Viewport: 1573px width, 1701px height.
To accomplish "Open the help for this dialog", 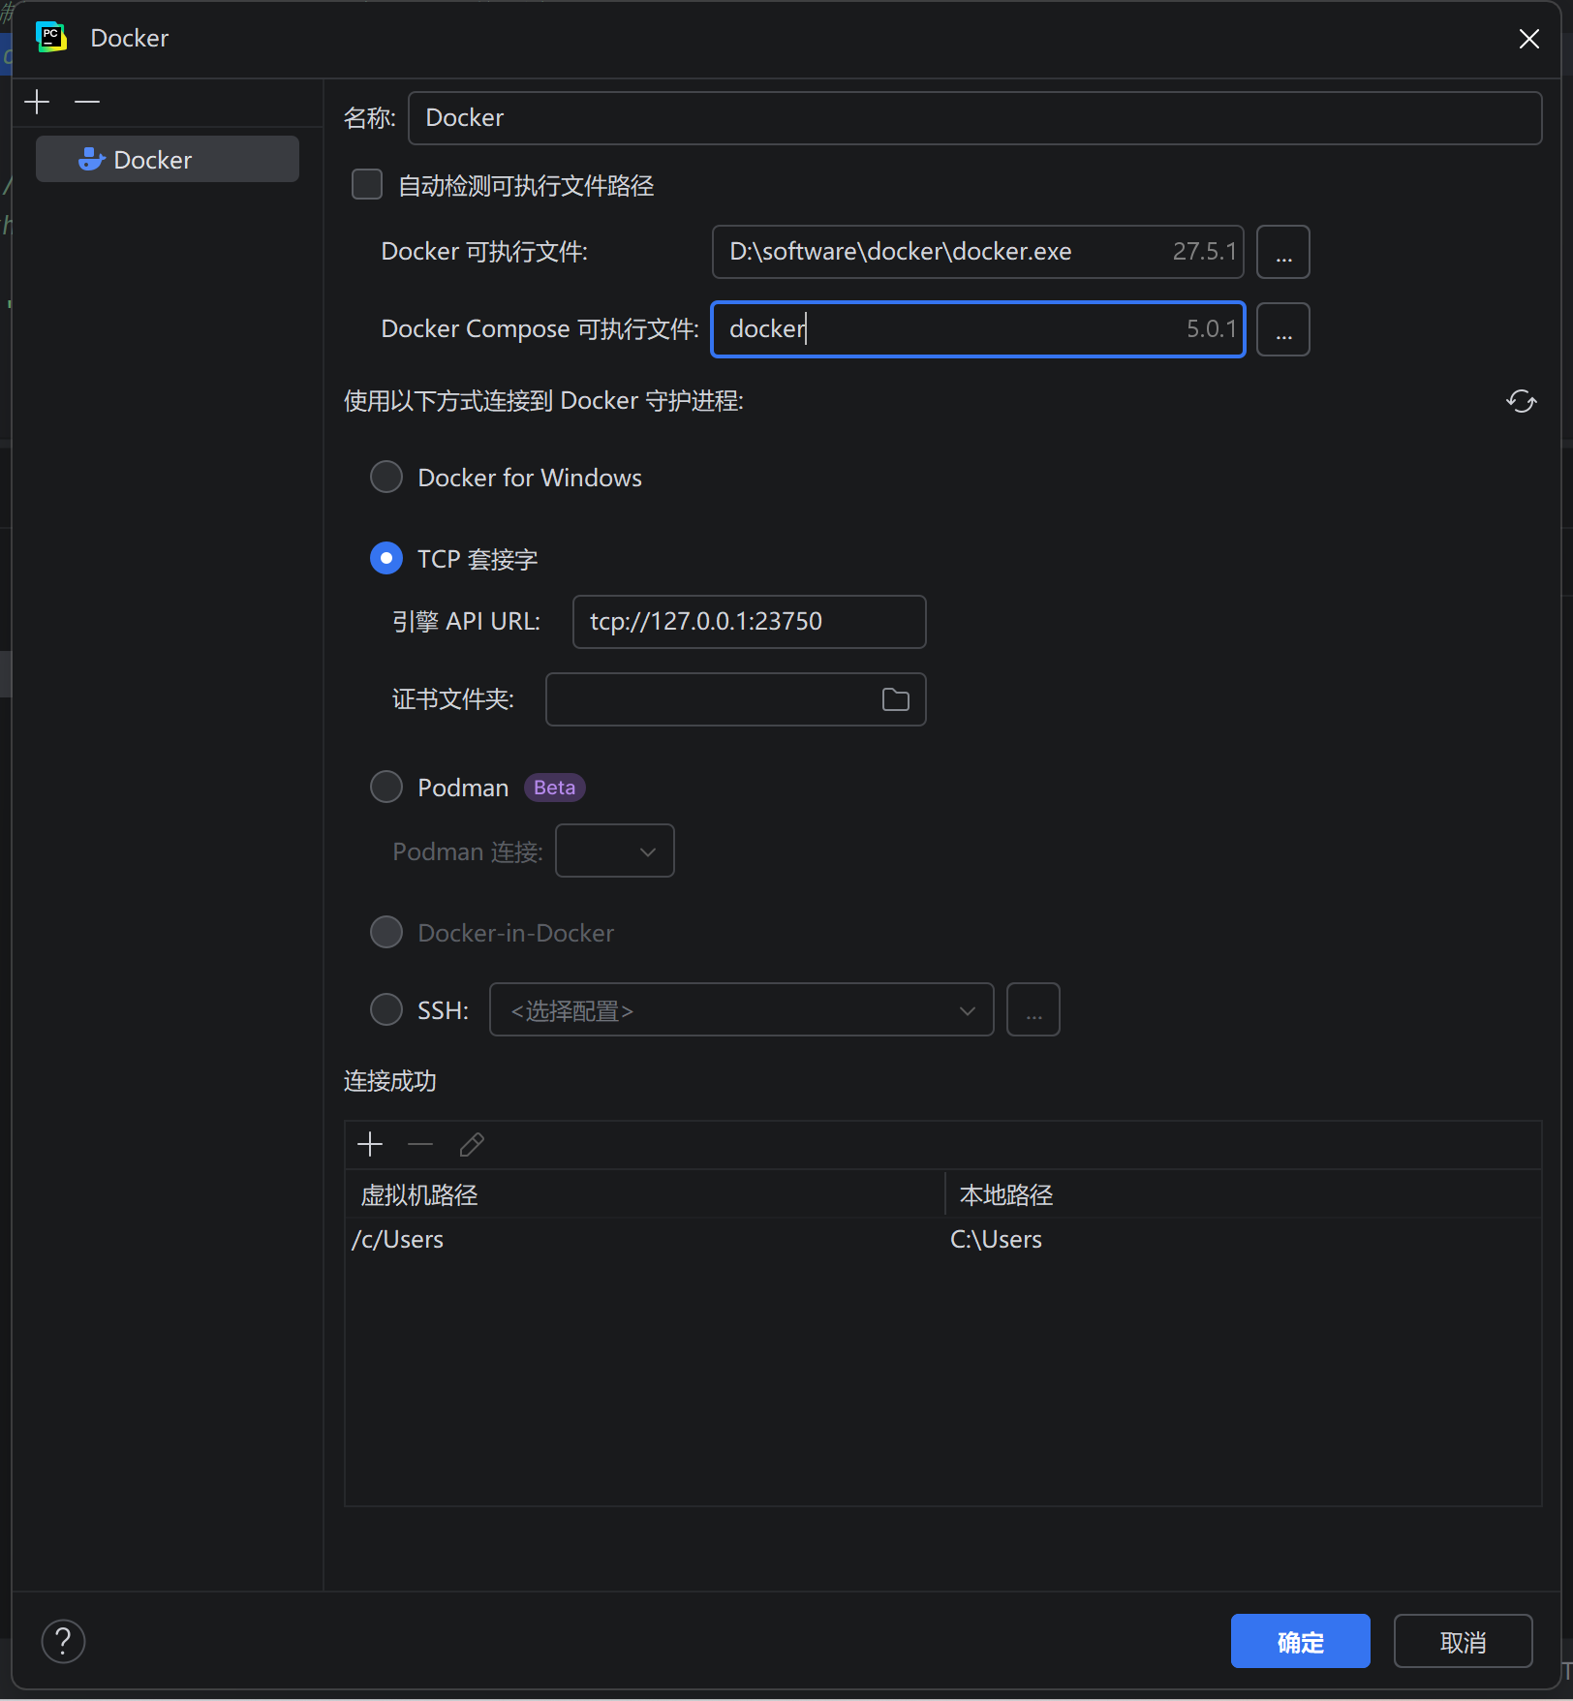I will (64, 1641).
